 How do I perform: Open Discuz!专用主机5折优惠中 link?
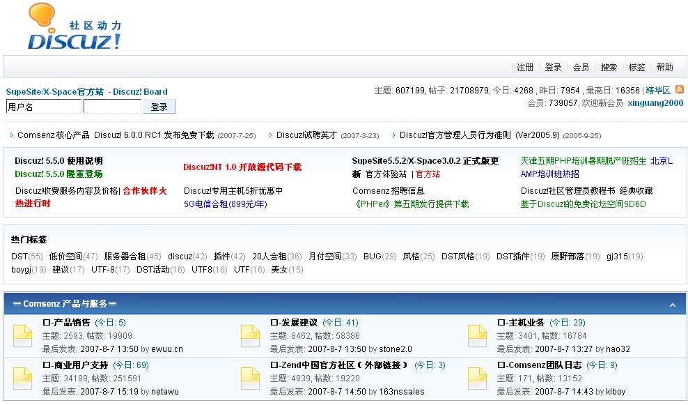[233, 190]
